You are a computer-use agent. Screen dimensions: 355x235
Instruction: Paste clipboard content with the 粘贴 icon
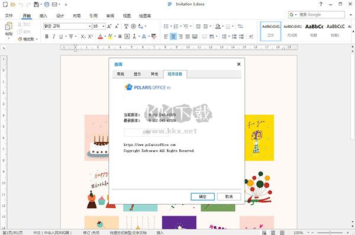pos(9,27)
